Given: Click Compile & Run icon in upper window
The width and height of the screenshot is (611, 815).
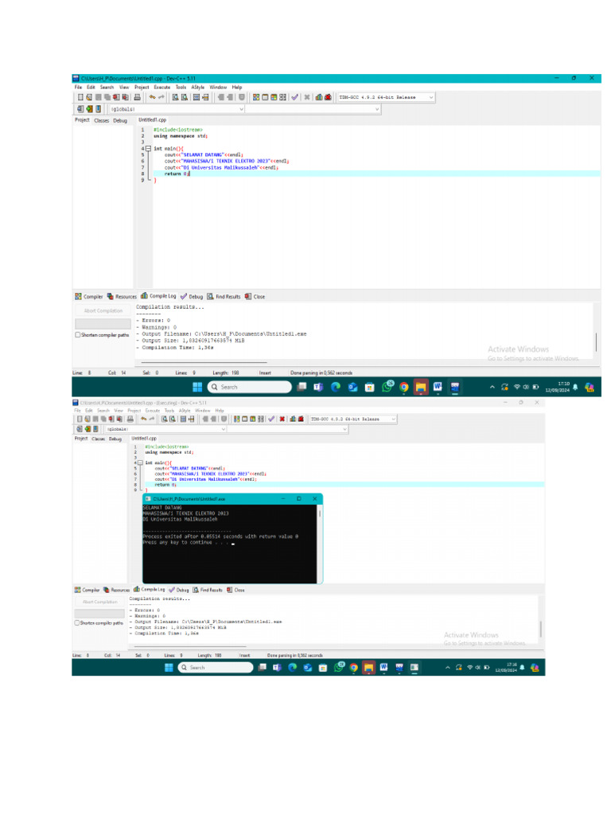Looking at the screenshot, I should pyautogui.click(x=274, y=97).
